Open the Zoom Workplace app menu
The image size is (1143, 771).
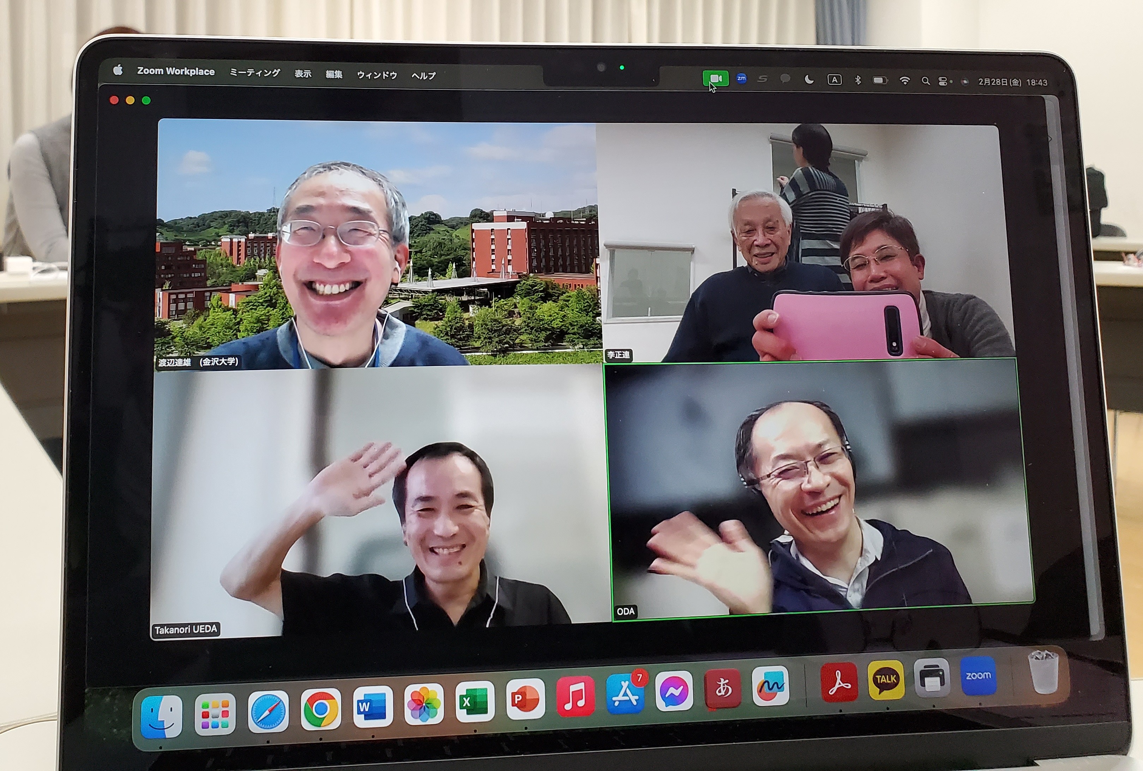click(x=175, y=71)
